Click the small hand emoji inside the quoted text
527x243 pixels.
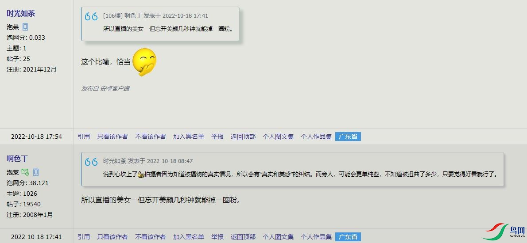141,175
